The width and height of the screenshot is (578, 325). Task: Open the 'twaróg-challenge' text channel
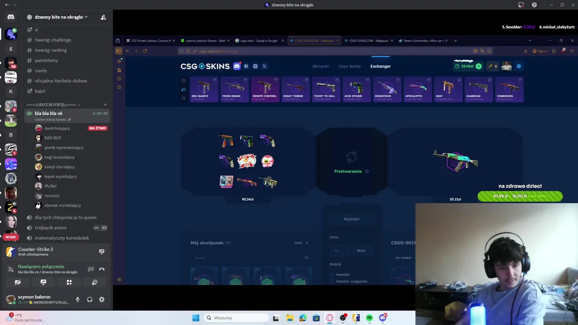coord(53,40)
